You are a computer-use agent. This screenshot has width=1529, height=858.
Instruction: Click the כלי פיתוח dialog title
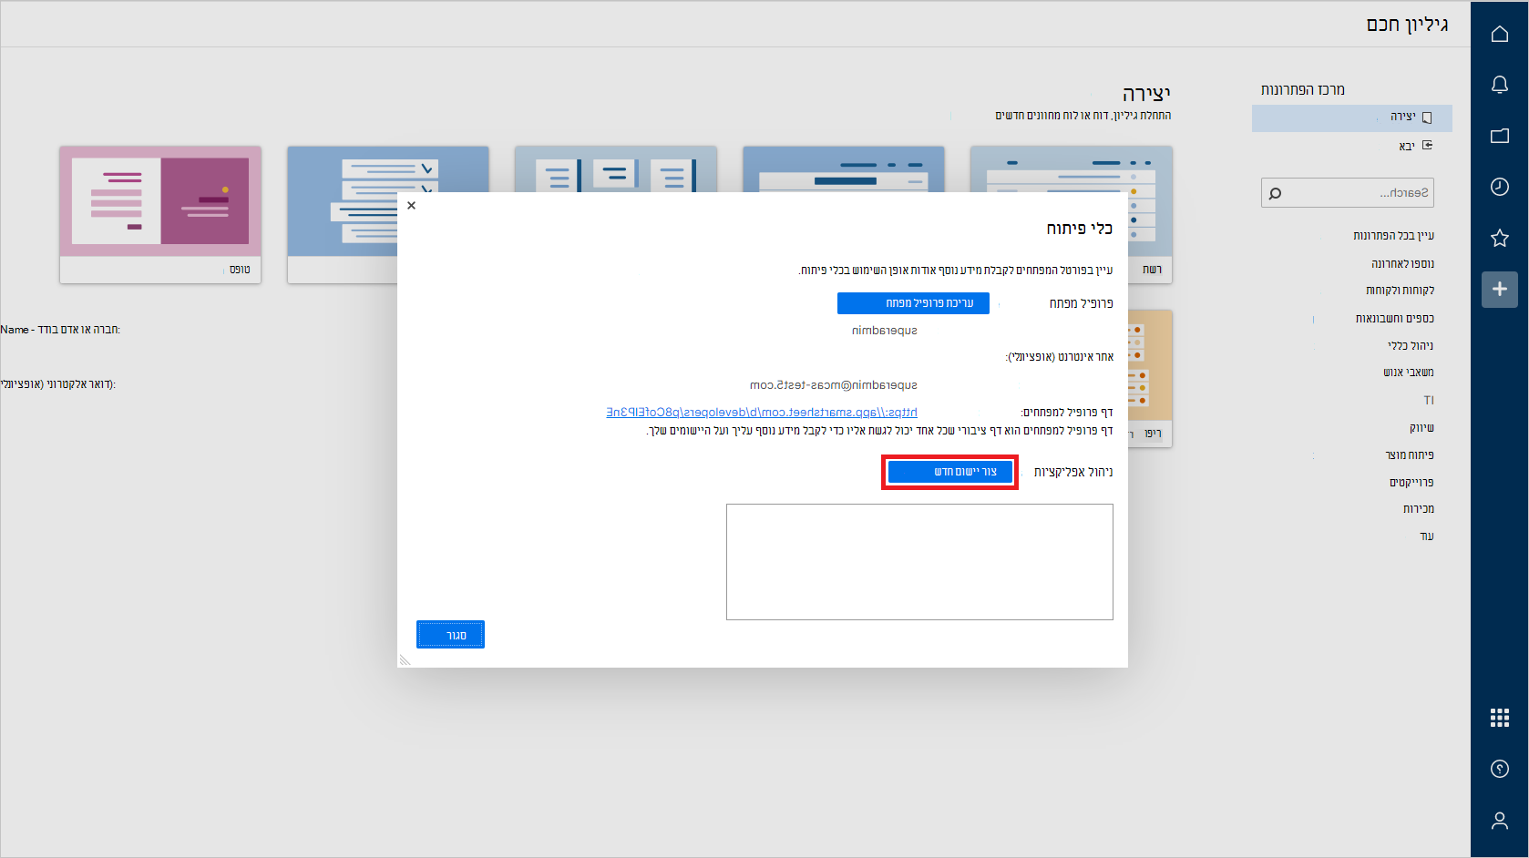pos(1079,229)
